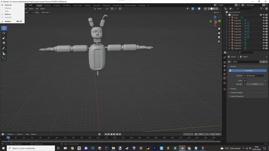Open the Keying dropdown in timeline
The image size is (269, 151).
tap(20, 134)
